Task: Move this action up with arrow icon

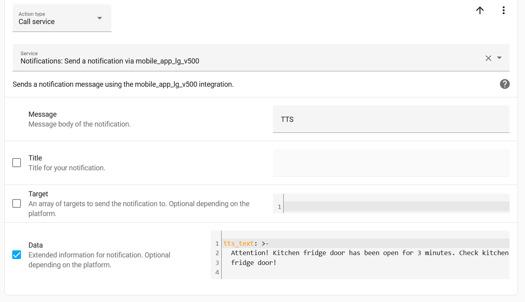Action: (x=480, y=11)
